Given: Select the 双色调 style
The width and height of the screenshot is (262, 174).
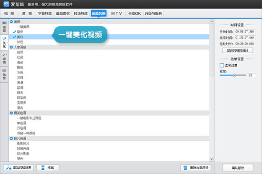Looking at the screenshot, I should click(21, 128).
